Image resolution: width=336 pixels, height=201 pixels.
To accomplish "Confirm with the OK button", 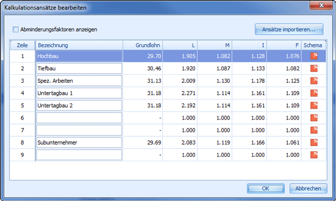I will click(265, 188).
